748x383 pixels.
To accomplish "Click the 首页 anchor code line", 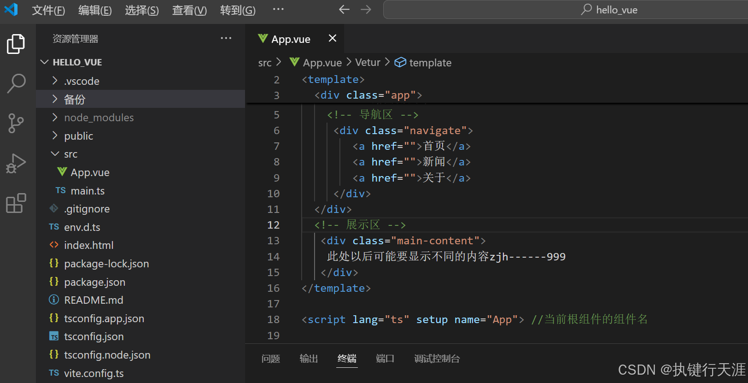I will click(411, 146).
